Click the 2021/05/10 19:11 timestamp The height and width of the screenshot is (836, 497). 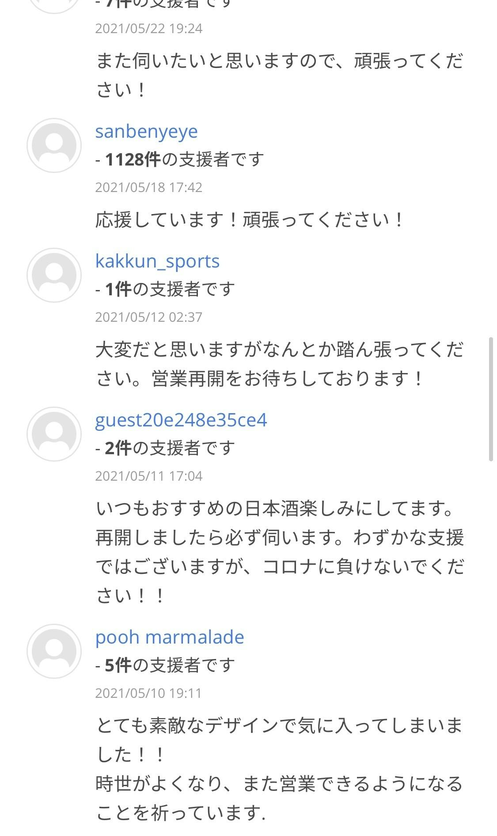(149, 693)
